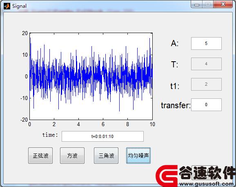Click the 均匀噪声 uniform noise button
The width and height of the screenshot is (236, 187).
pyautogui.click(x=138, y=156)
